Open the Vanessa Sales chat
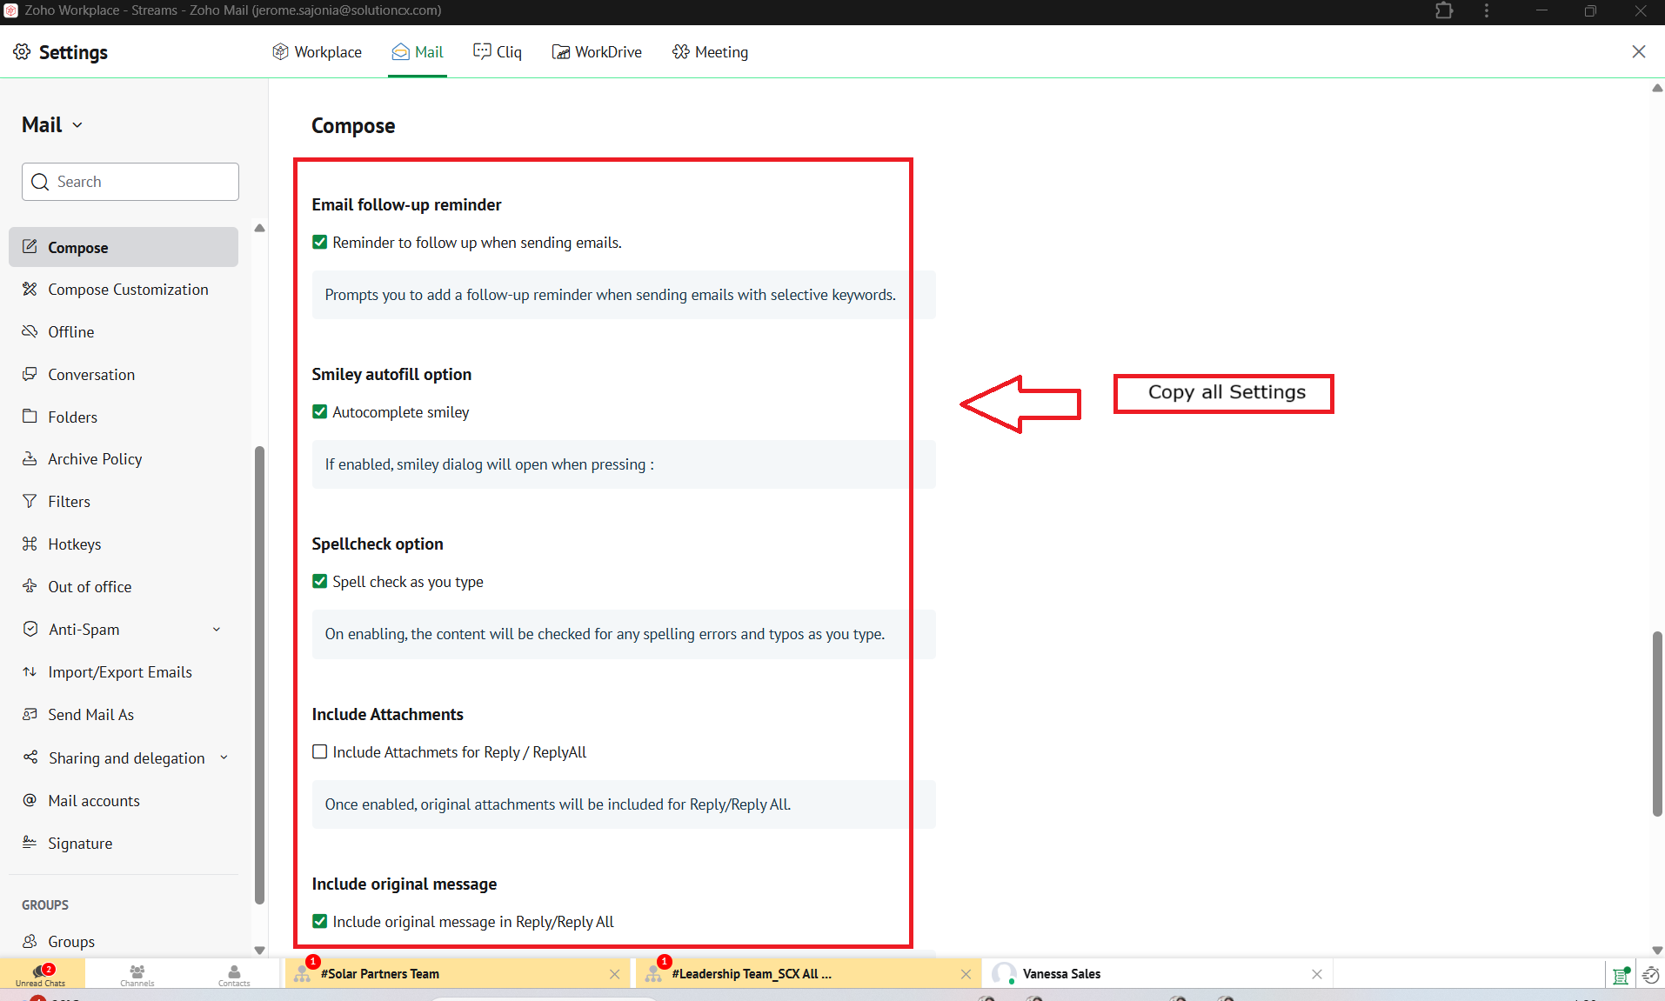Image resolution: width=1665 pixels, height=1001 pixels. (x=1061, y=974)
